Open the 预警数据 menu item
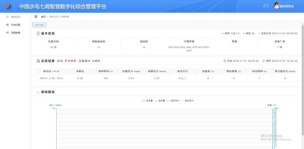 (16, 33)
